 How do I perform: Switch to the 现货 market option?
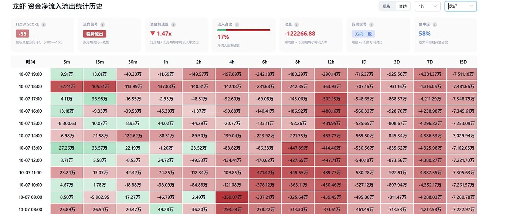coord(387,6)
